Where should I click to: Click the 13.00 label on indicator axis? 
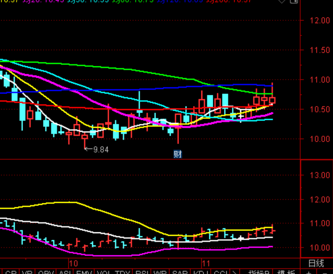point(320,175)
